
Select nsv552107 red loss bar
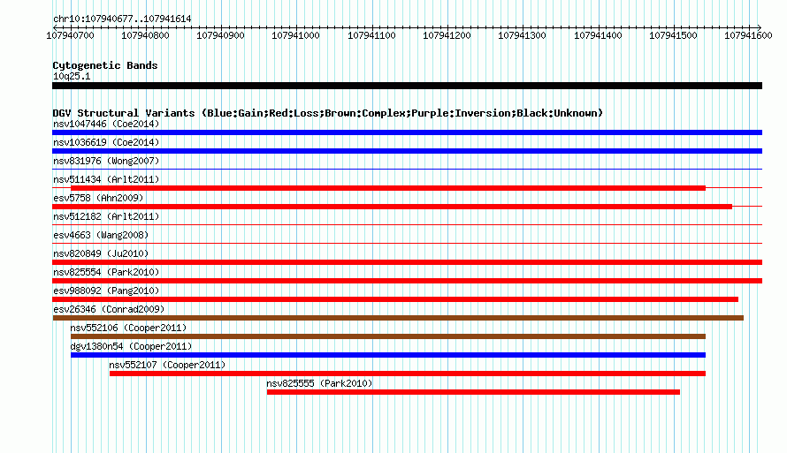(x=408, y=374)
